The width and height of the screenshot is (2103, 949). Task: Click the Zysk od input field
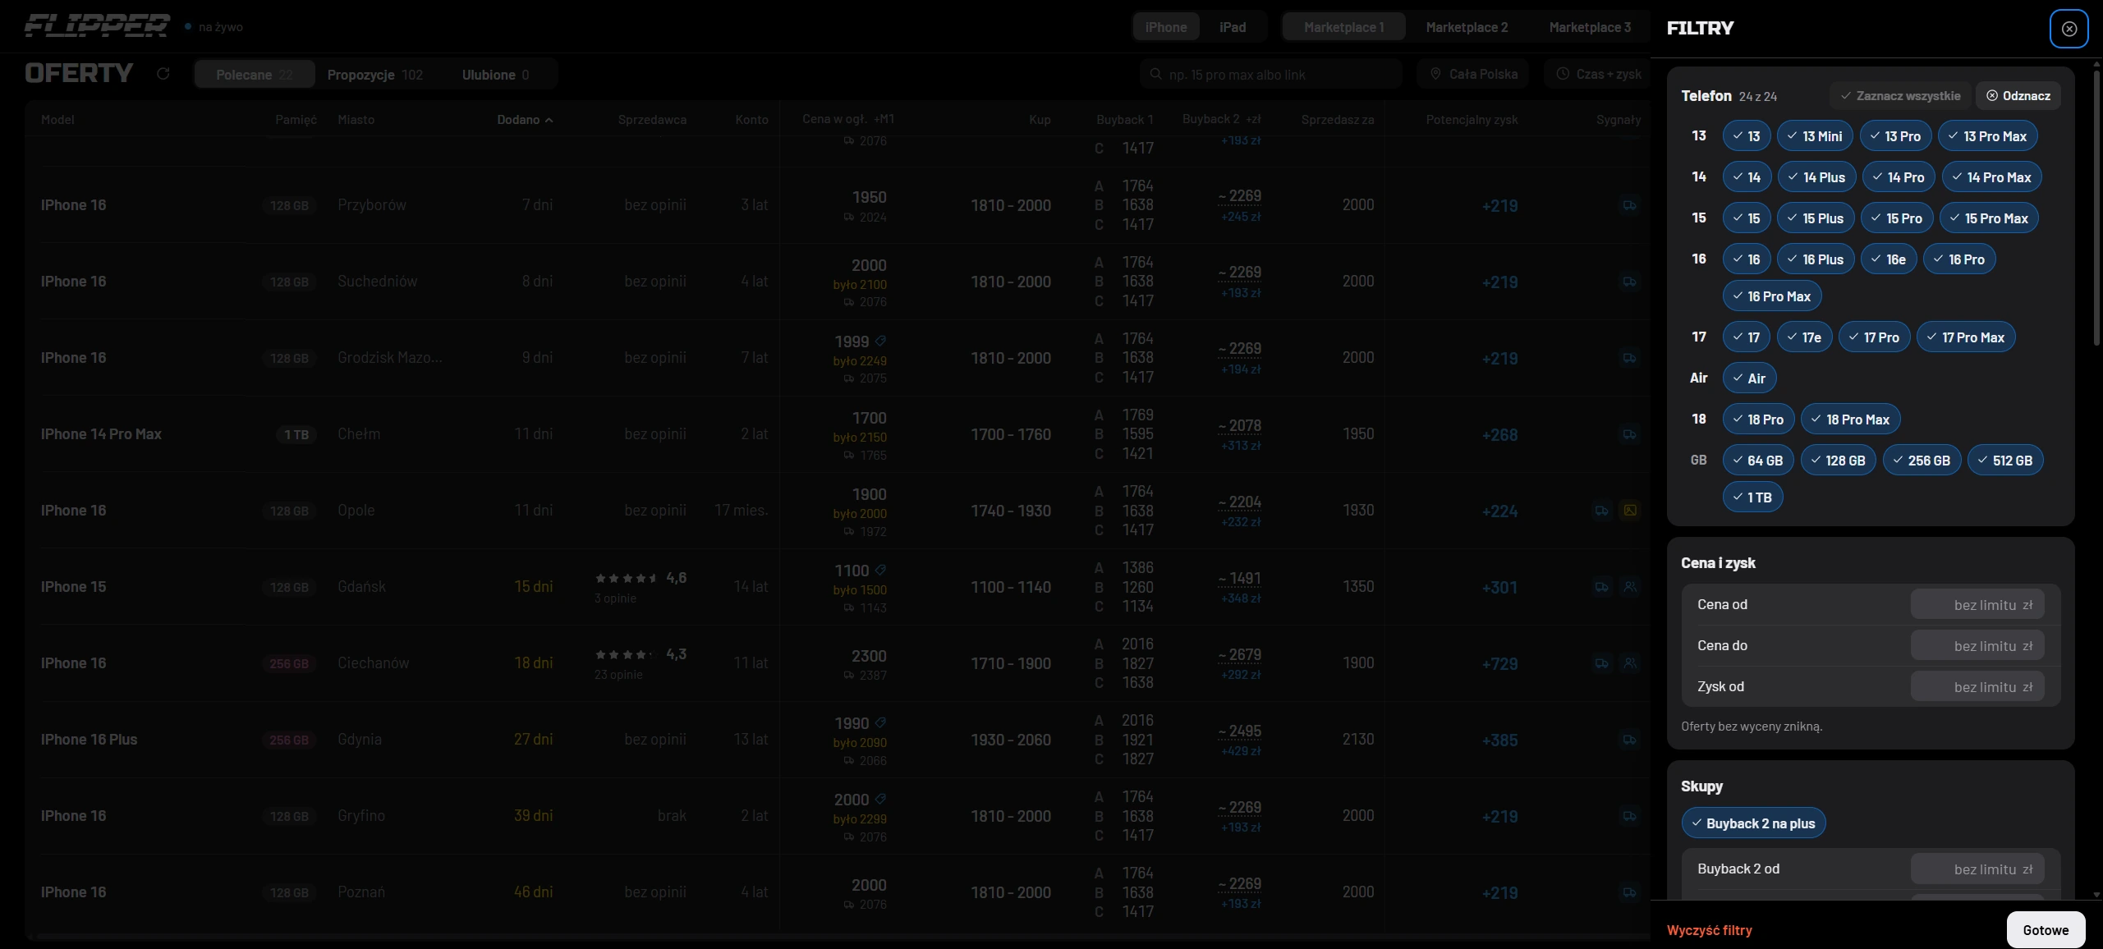1977,687
